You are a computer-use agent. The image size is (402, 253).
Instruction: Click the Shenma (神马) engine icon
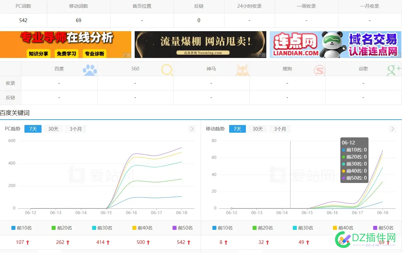[x=242, y=69]
